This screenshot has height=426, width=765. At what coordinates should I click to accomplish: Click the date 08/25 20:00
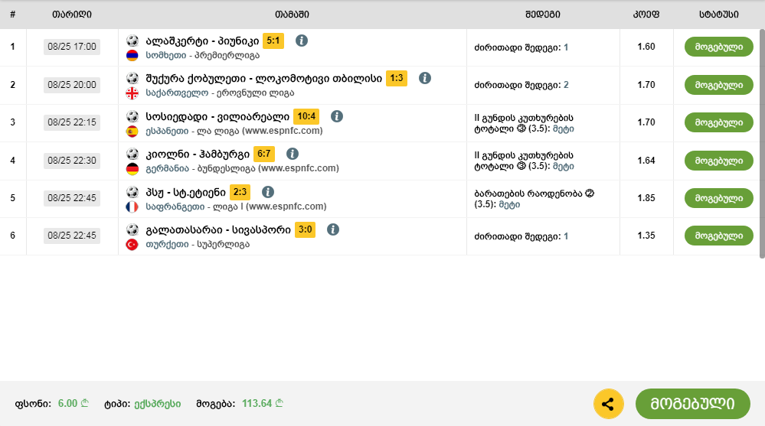72,85
